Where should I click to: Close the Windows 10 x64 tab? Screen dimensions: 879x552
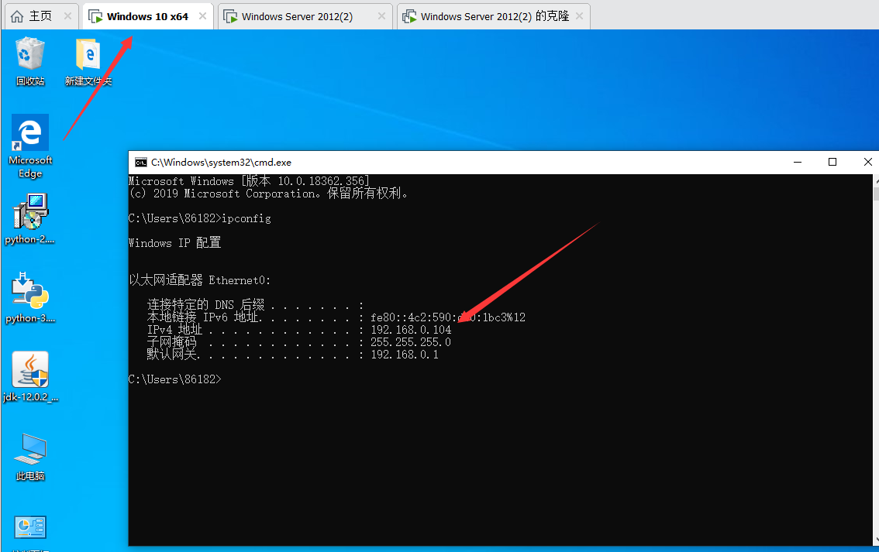[x=202, y=16]
